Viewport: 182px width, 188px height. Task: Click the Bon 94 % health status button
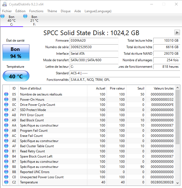[x=16, y=53]
